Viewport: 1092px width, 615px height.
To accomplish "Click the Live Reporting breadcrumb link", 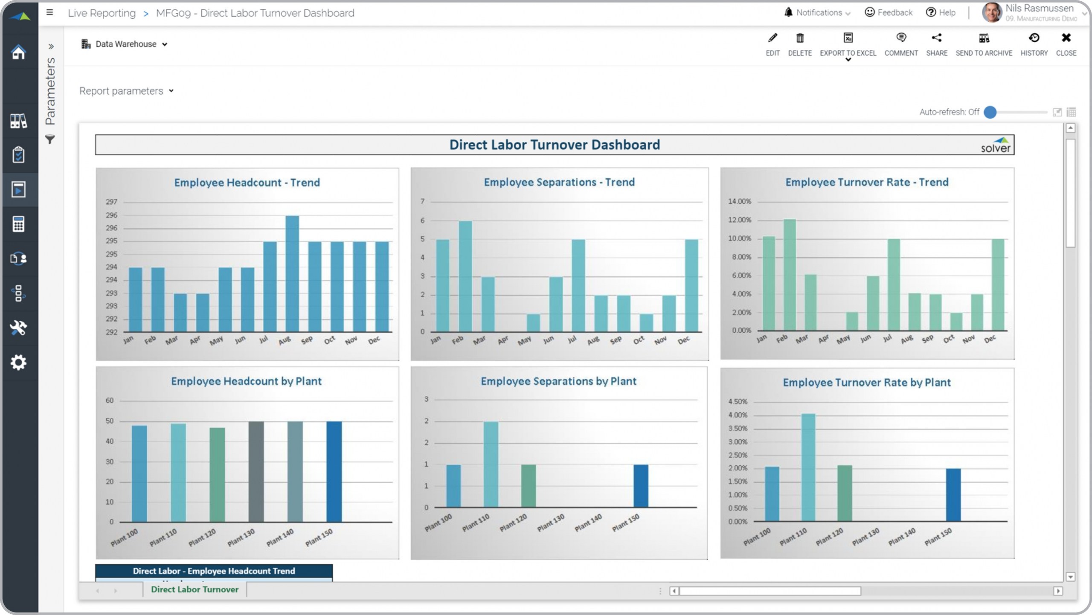I will pos(102,13).
